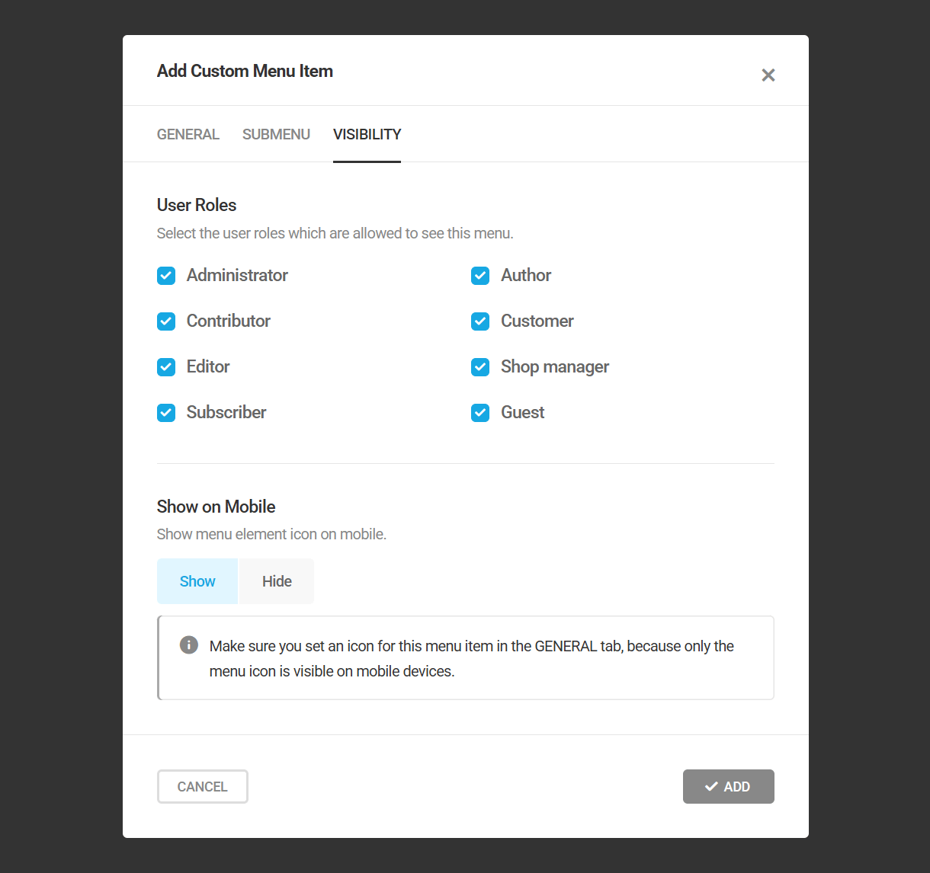Image resolution: width=930 pixels, height=873 pixels.
Task: Uncheck the Administrator user role
Action: pyautogui.click(x=166, y=276)
